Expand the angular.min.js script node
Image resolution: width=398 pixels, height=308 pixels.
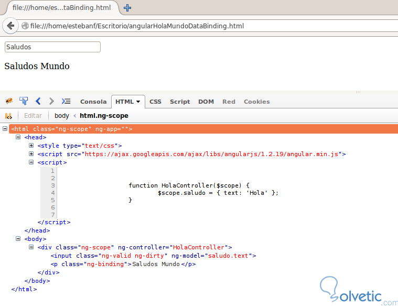31,153
